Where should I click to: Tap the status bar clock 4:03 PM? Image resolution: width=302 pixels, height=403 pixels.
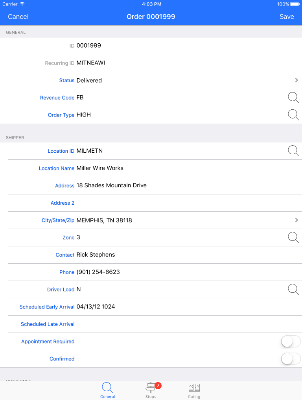tap(151, 4)
